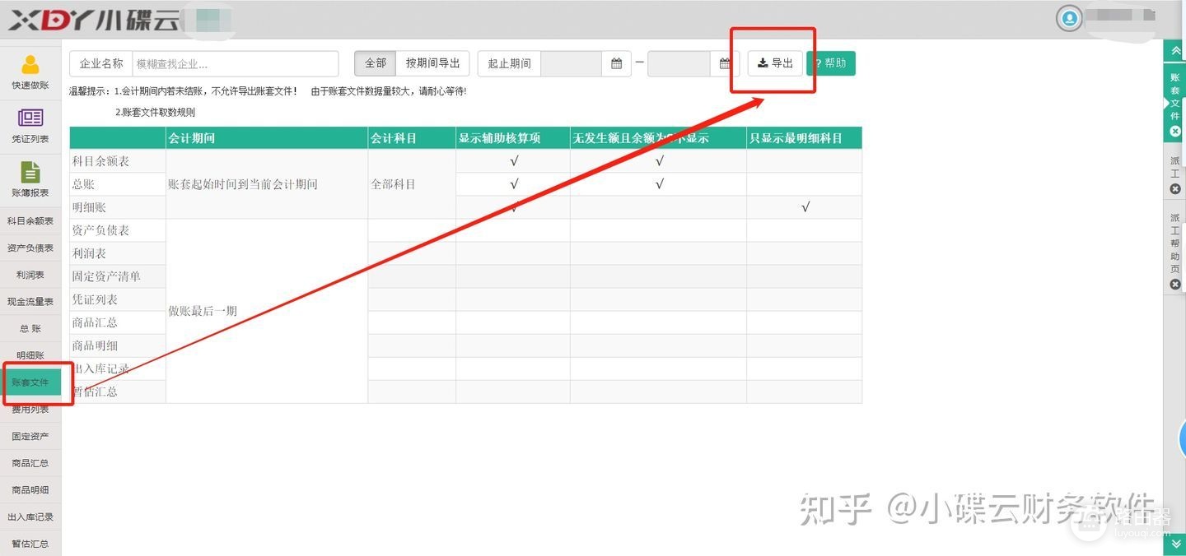
Task: Open 账簿报表 sidebar icon
Action: [x=30, y=179]
